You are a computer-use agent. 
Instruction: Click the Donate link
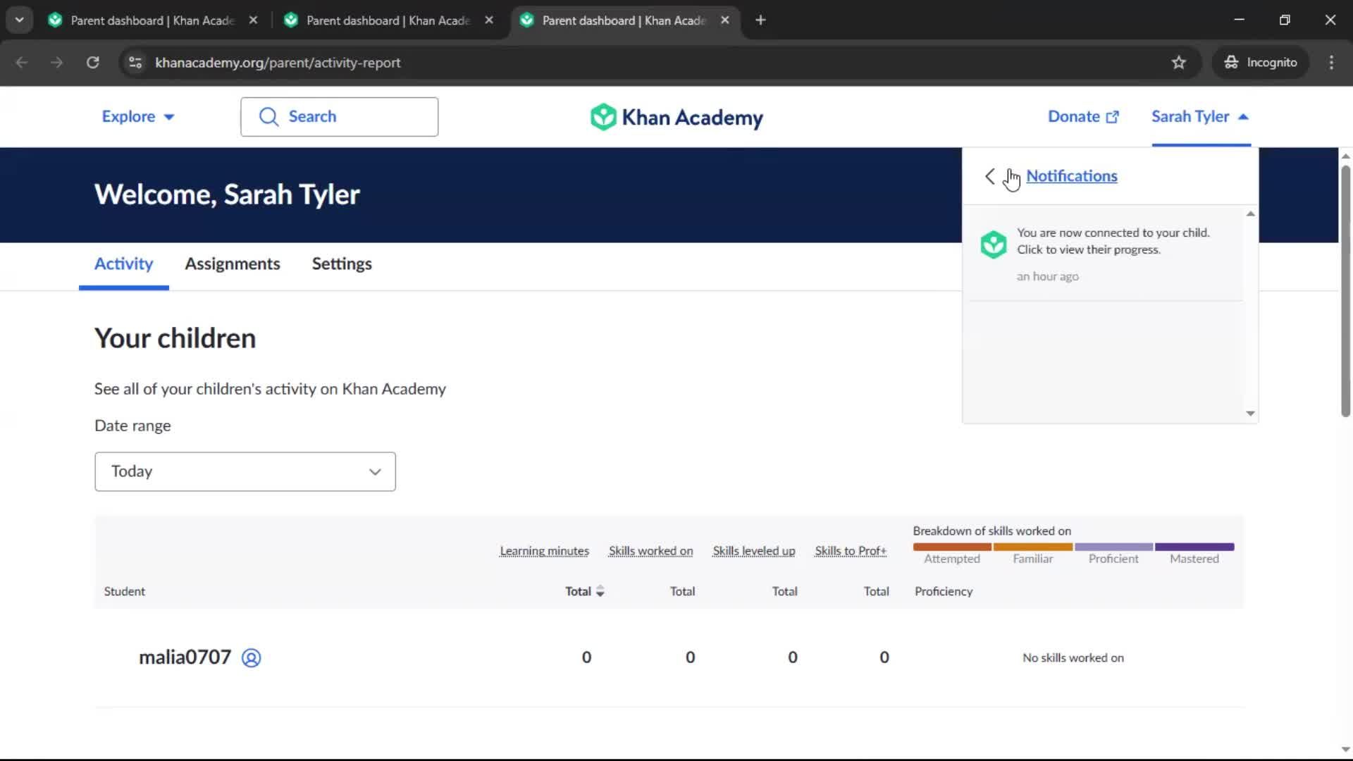tap(1083, 117)
